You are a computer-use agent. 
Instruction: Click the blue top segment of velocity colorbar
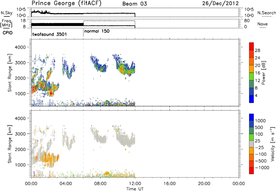coord(252,117)
